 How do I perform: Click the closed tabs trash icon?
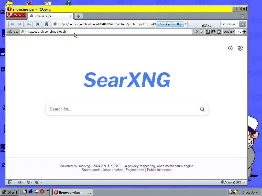tap(243, 16)
